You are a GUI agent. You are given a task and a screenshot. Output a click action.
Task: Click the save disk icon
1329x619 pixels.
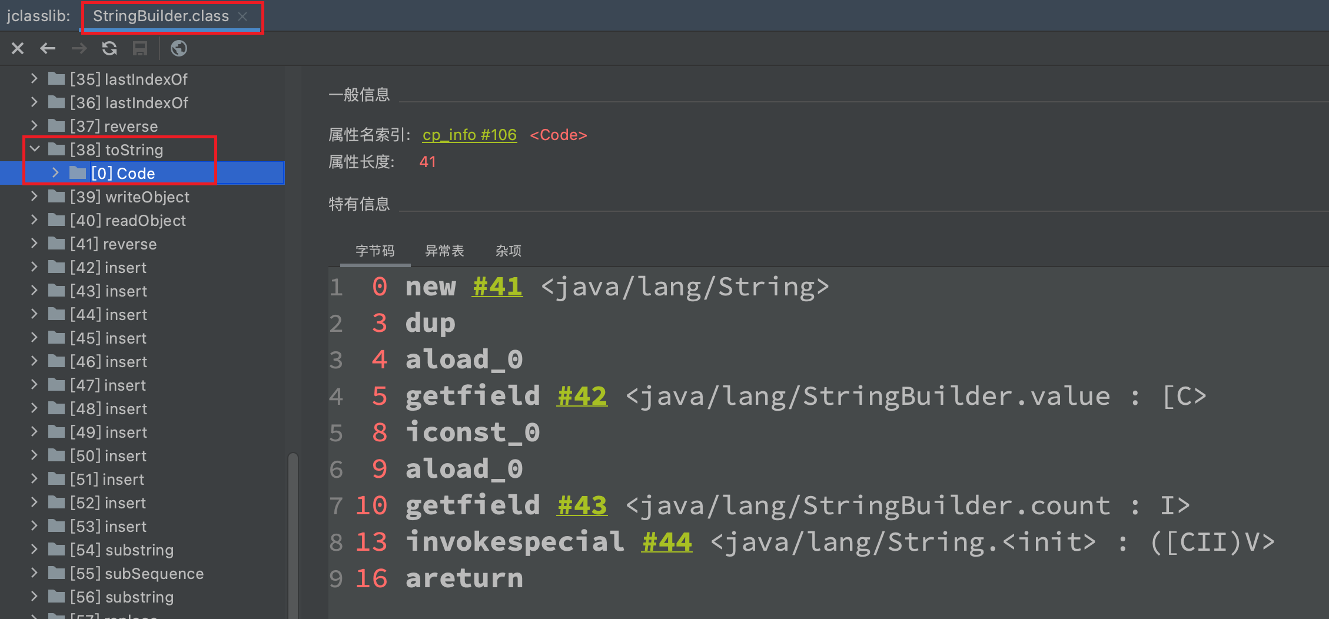(x=140, y=48)
